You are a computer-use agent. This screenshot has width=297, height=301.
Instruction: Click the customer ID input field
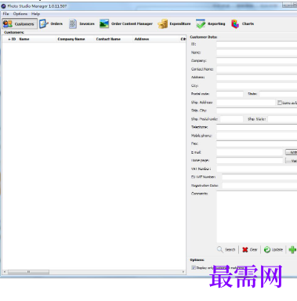pyautogui.click(x=256, y=44)
